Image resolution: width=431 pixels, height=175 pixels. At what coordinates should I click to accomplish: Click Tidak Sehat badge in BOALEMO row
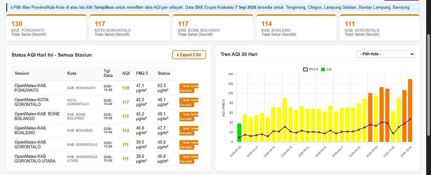[x=189, y=131]
